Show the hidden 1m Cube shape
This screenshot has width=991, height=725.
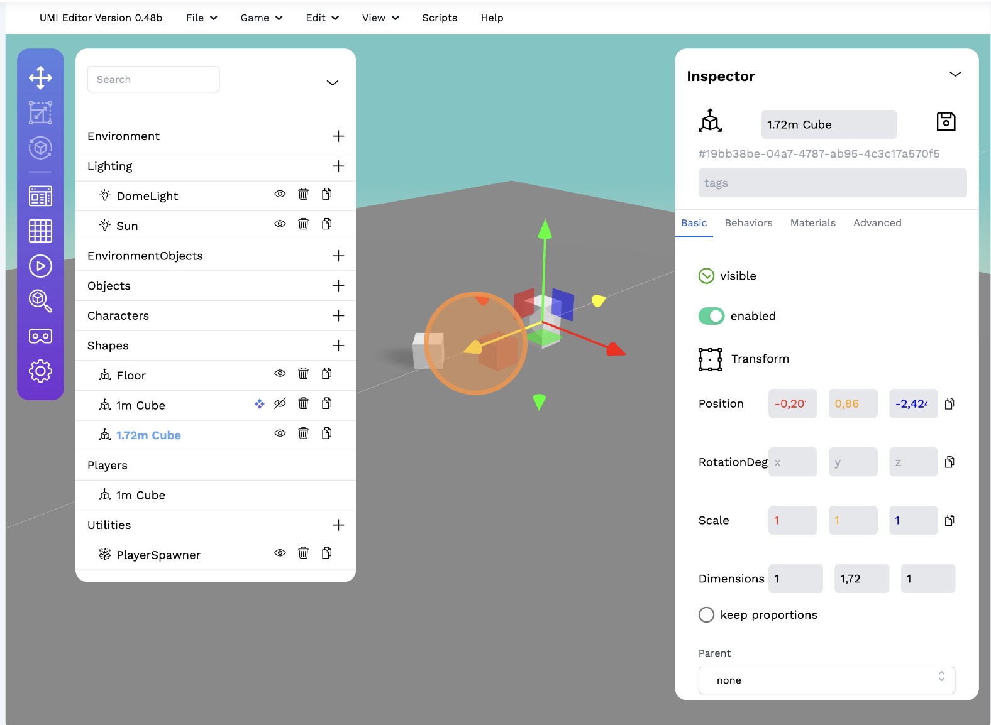(x=280, y=403)
